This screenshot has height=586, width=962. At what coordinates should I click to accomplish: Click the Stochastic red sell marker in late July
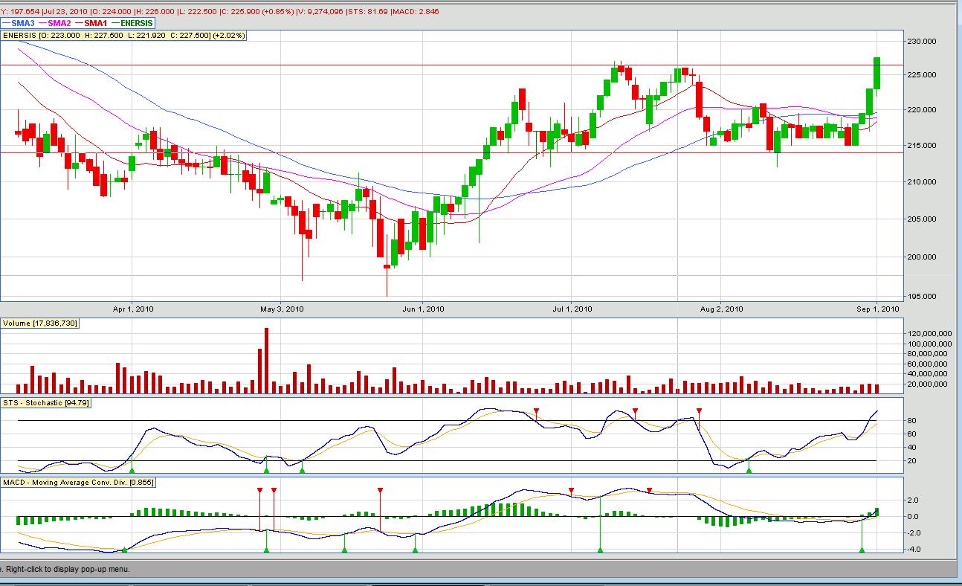[699, 410]
